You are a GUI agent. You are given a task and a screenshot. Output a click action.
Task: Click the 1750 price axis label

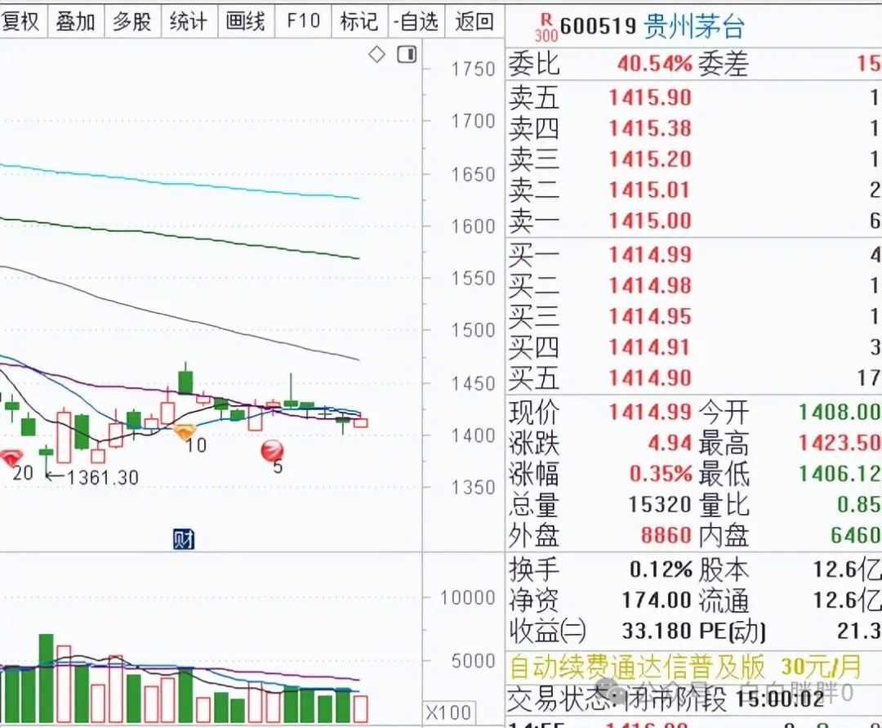473,69
